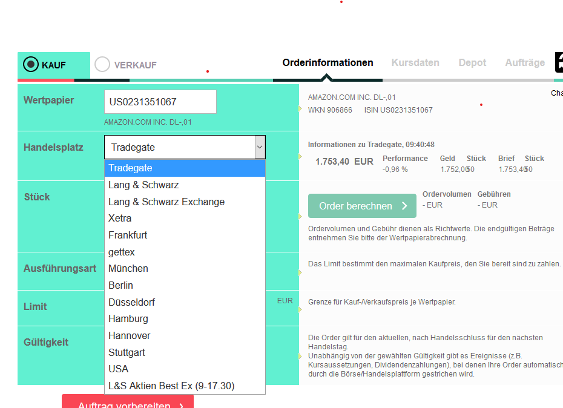Select Hannover from the list
This screenshot has width=563, height=408.
tap(185, 336)
